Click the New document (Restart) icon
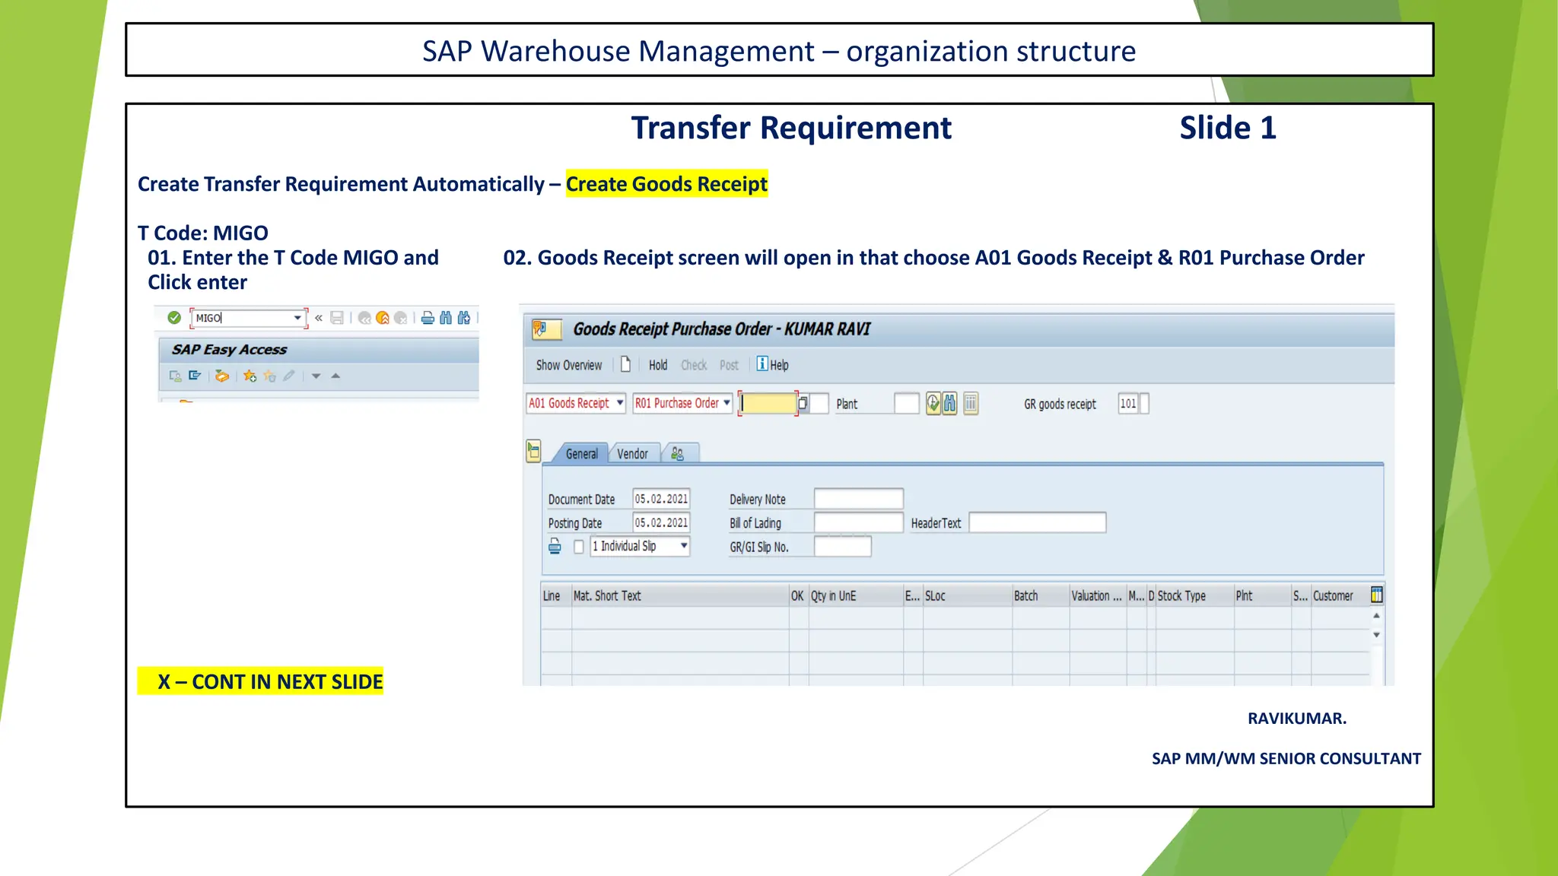The height and width of the screenshot is (876, 1558). pyautogui.click(x=625, y=364)
